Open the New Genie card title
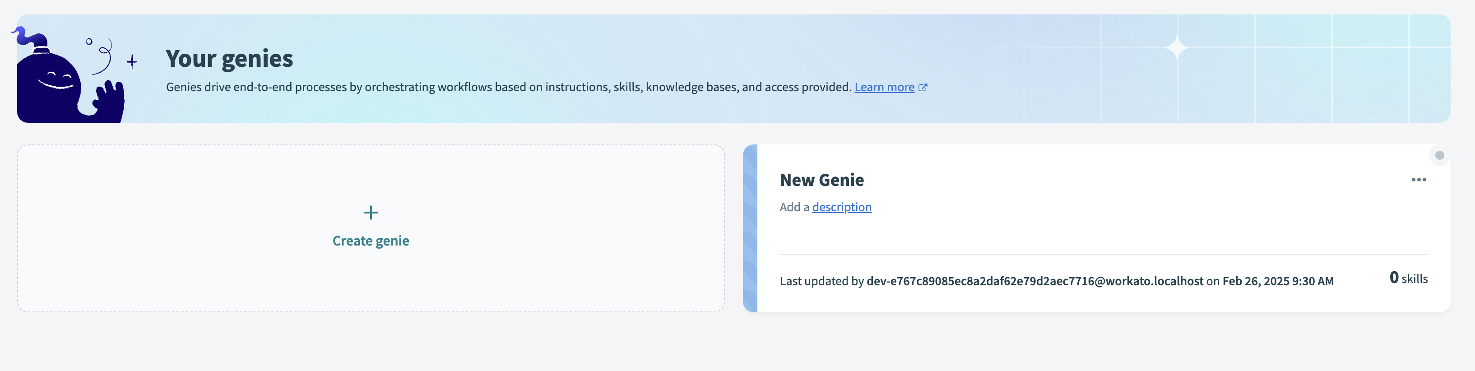The width and height of the screenshot is (1475, 371). point(821,181)
